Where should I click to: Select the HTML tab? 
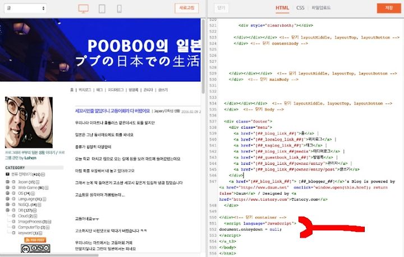282,8
